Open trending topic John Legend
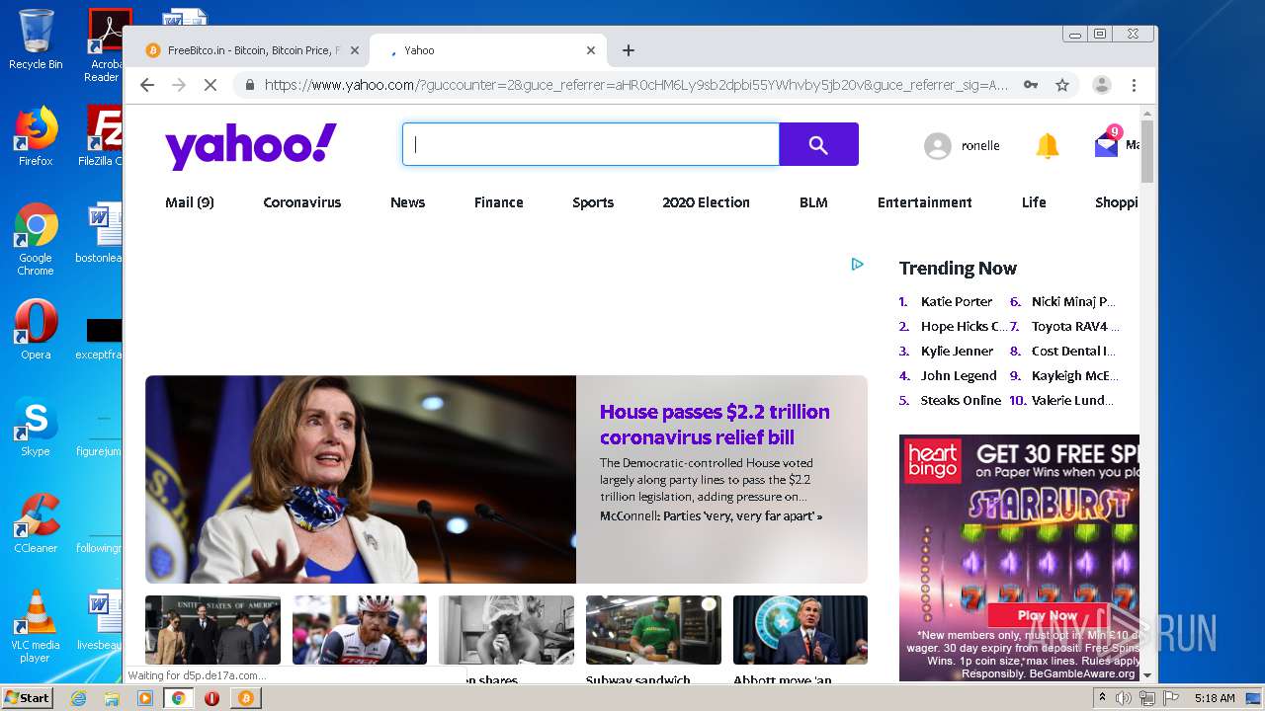The image size is (1265, 711). point(959,376)
